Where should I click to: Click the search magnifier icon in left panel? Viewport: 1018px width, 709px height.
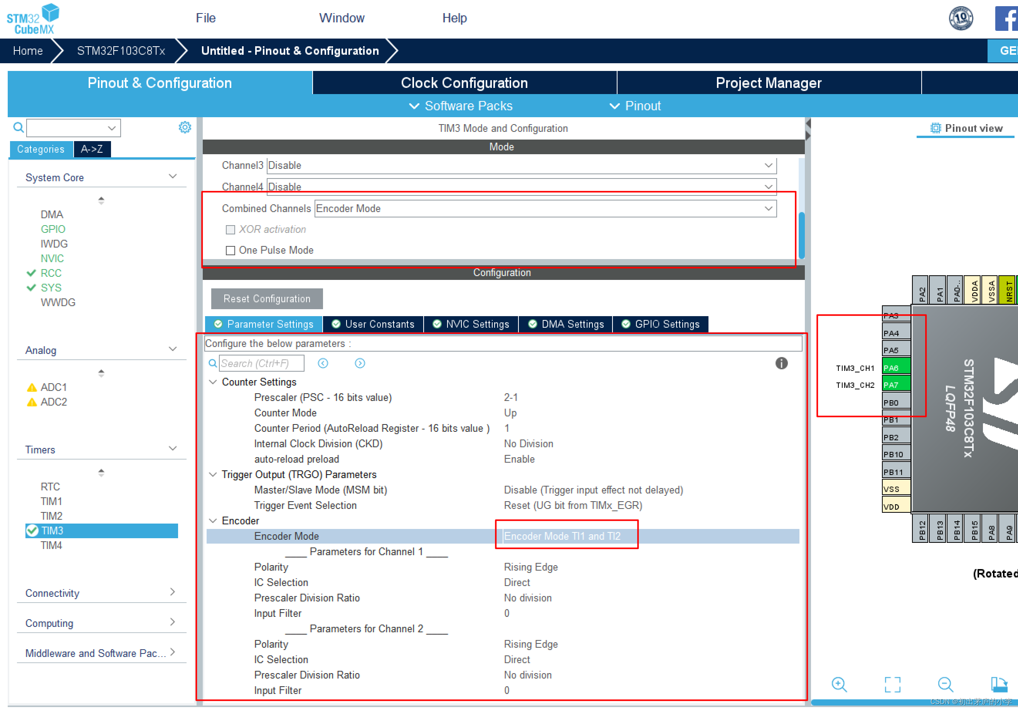18,128
